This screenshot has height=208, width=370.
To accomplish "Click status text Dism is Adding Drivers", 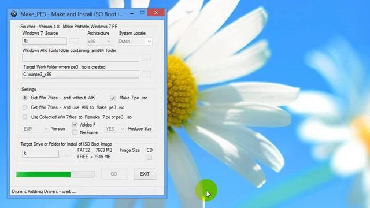I will pos(44,191).
